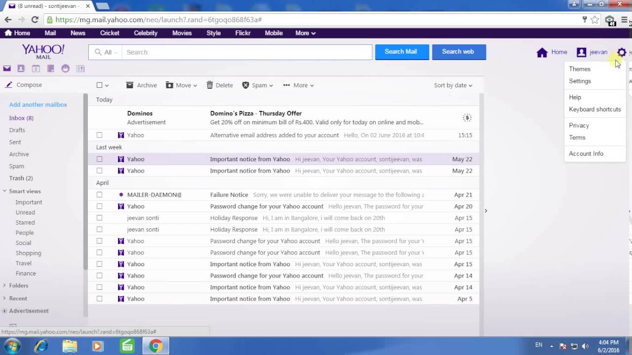Open the Cricket tab in top bar
The height and width of the screenshot is (355, 632).
(110, 33)
